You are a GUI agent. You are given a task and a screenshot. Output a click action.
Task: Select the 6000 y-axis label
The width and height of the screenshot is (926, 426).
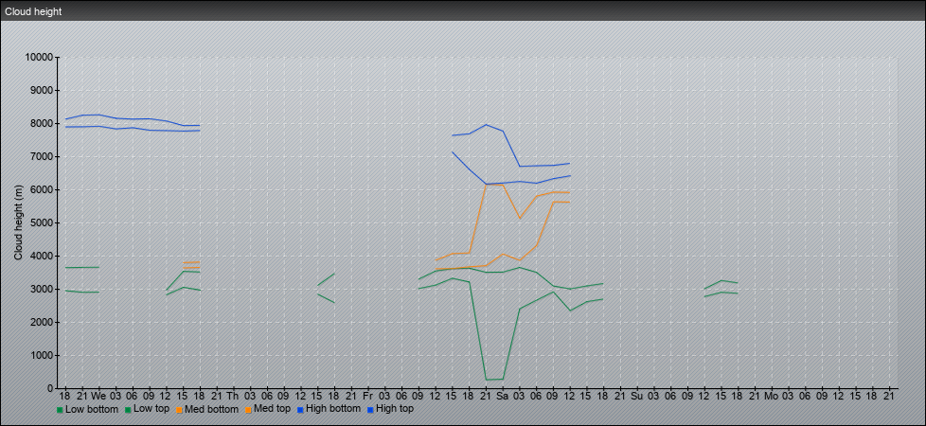click(42, 189)
